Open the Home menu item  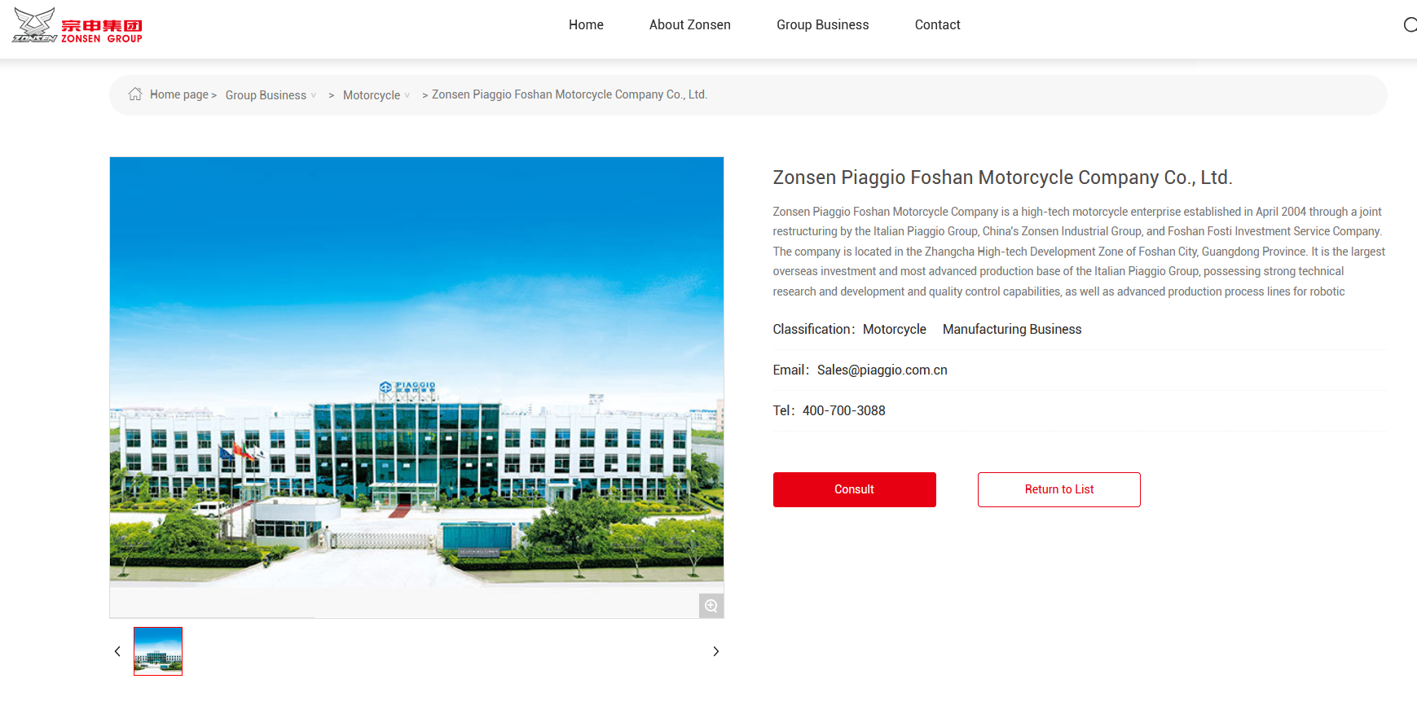click(586, 24)
